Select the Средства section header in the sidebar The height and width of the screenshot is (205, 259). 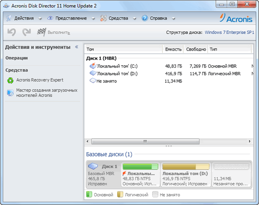pyautogui.click(x=17, y=70)
